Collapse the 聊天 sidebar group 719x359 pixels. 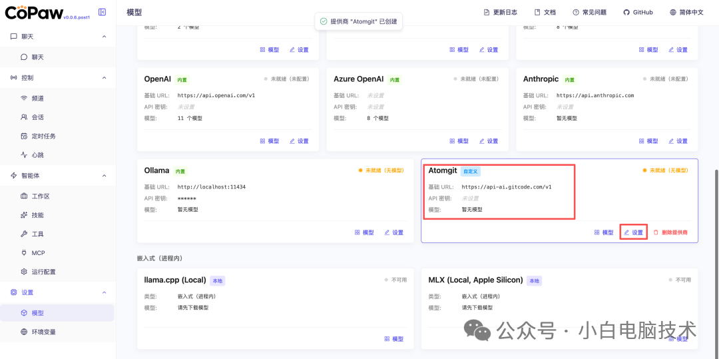point(104,37)
